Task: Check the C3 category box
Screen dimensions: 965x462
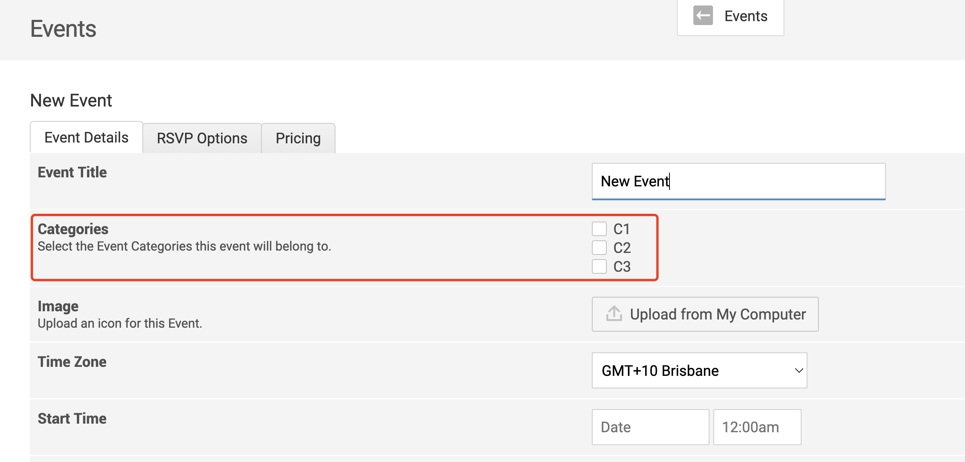Action: click(599, 267)
